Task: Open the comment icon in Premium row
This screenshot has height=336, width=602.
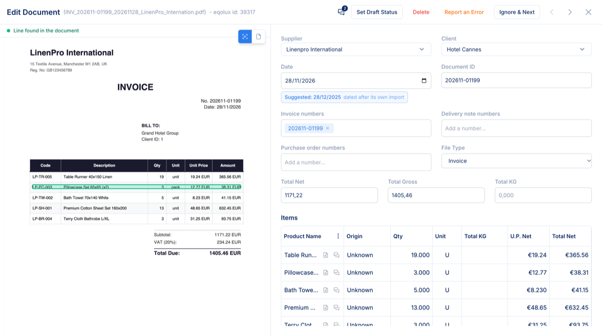Action: coord(337,307)
